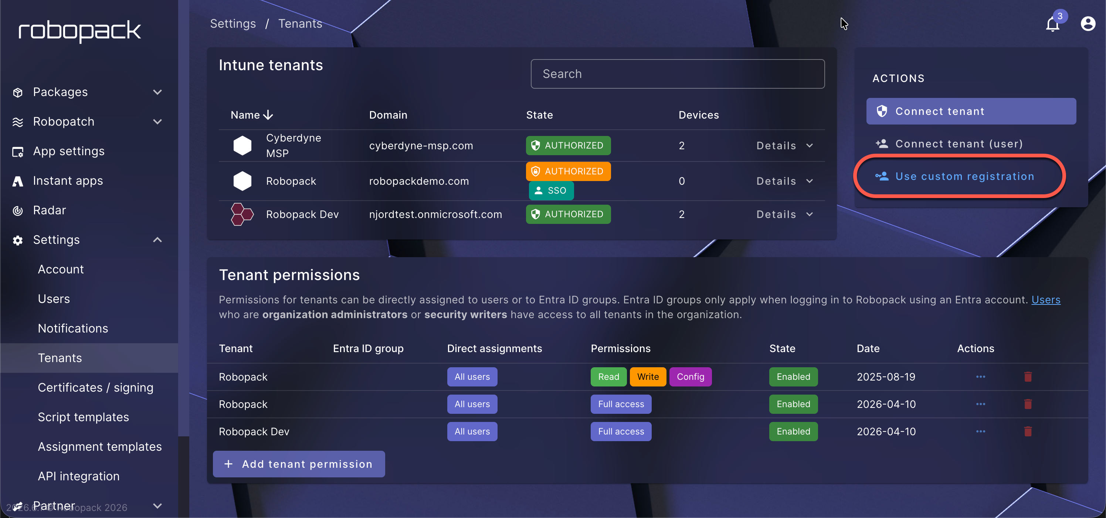Click the Connect tenant button

point(971,111)
